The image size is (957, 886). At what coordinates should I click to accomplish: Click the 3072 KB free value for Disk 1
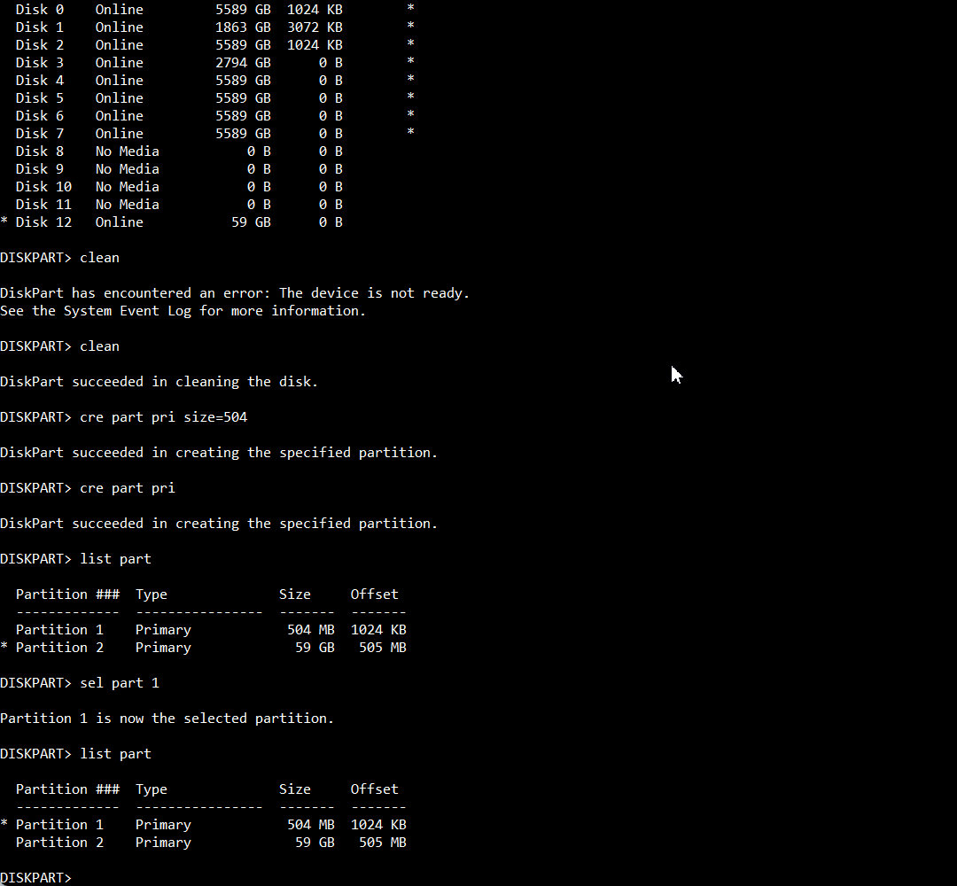point(315,27)
